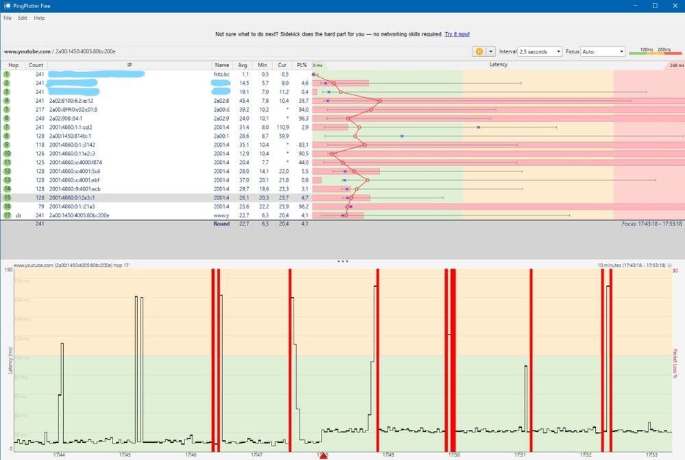Screen dimensions: 685x460
Task: Pause tracing with the orange pause button
Action: (x=479, y=51)
